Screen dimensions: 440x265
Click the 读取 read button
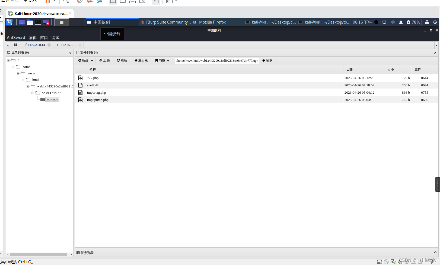267,60
